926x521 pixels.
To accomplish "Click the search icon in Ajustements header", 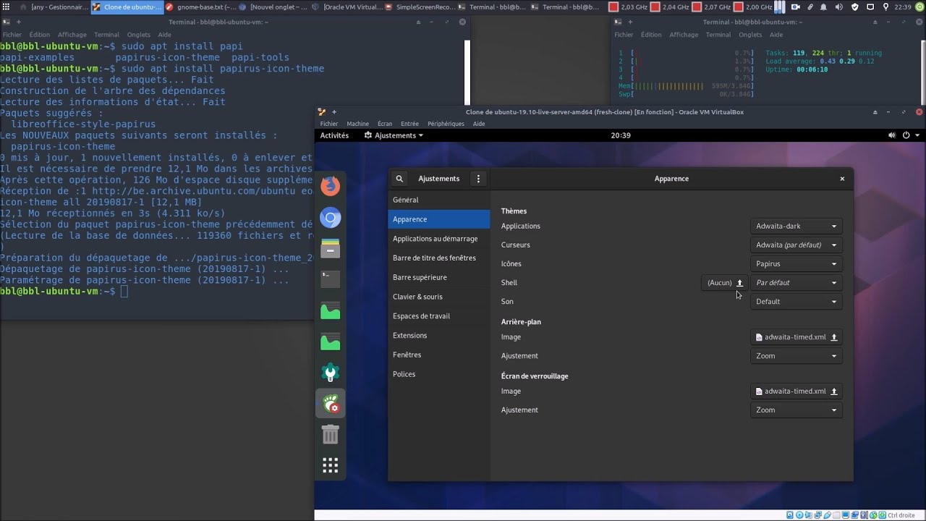I will 399,179.
